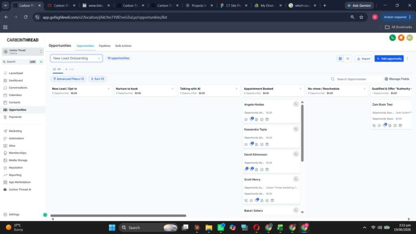Open Payments in the sidebar
The height and width of the screenshot is (234, 416).
pyautogui.click(x=15, y=117)
